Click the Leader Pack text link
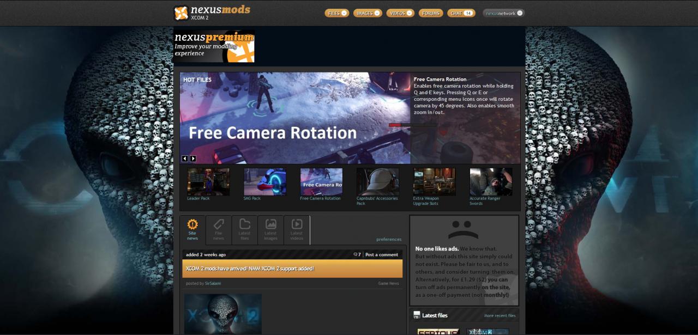 point(198,198)
